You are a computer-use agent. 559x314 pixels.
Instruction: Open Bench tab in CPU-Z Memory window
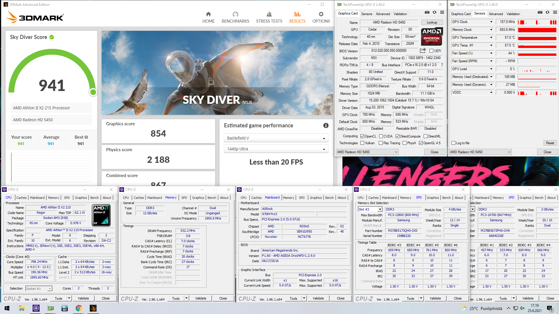pos(212,198)
